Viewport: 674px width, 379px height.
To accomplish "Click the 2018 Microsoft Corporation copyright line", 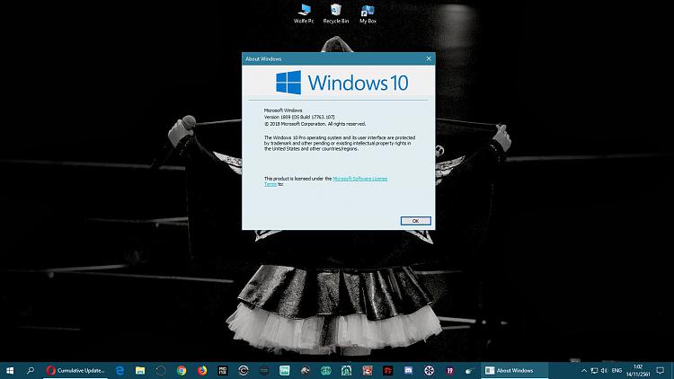I will click(315, 124).
